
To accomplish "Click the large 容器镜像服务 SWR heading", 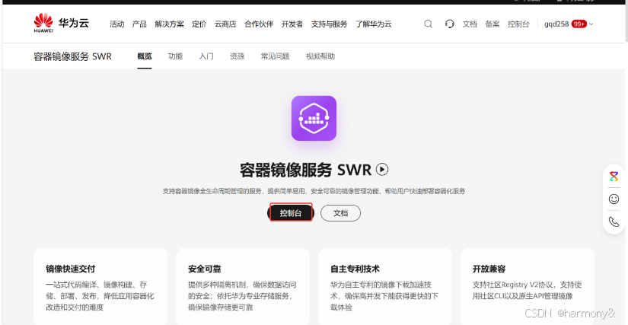I will click(x=305, y=170).
